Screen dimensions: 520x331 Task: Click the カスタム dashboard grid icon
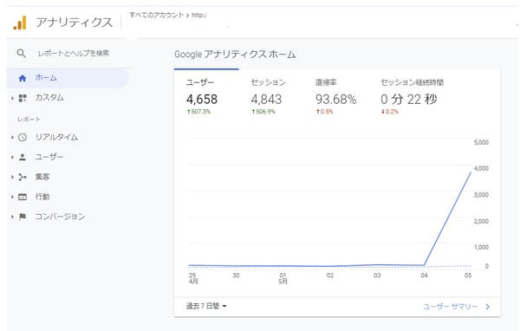coord(23,98)
